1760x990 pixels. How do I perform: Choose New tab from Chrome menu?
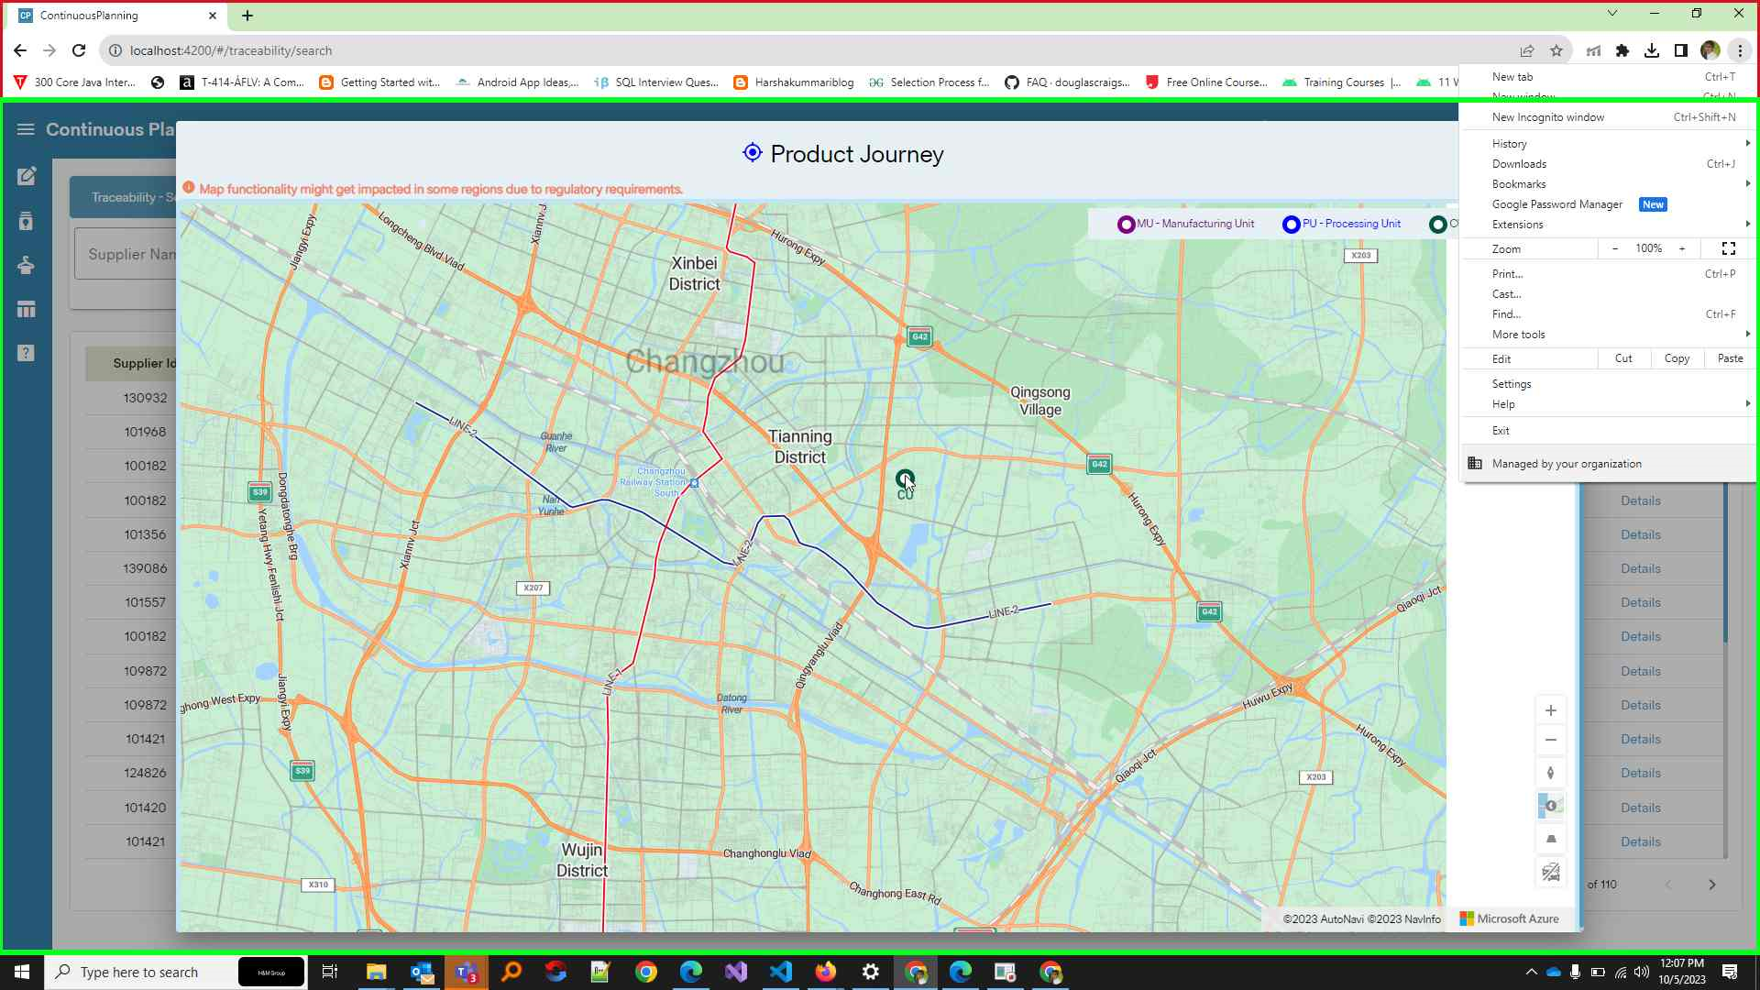pyautogui.click(x=1609, y=77)
